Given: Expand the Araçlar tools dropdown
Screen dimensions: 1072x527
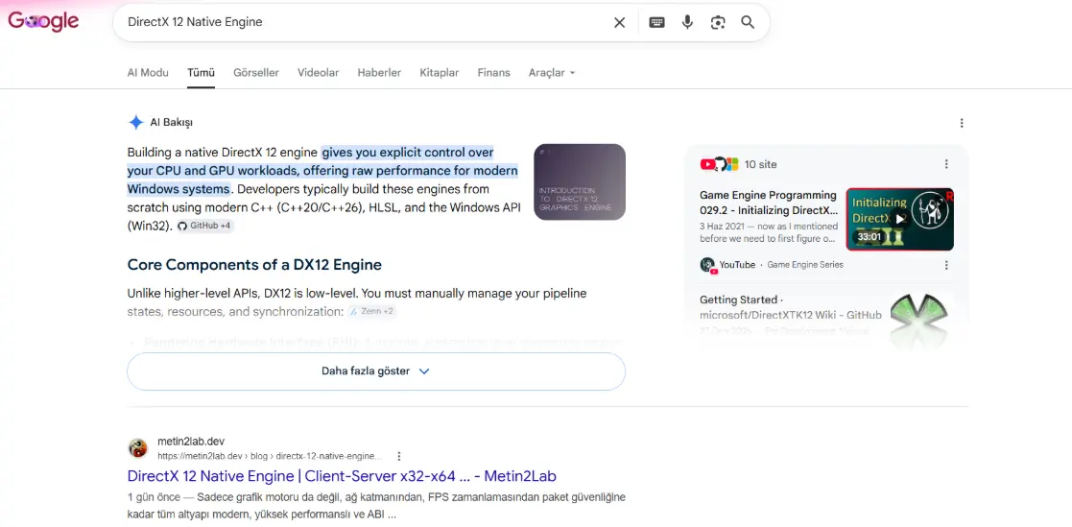Looking at the screenshot, I should click(552, 72).
